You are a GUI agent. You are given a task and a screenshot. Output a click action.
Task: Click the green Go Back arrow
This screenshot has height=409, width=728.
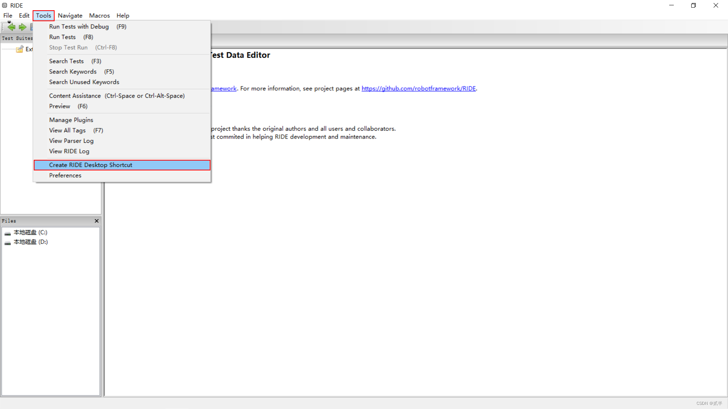[11, 27]
